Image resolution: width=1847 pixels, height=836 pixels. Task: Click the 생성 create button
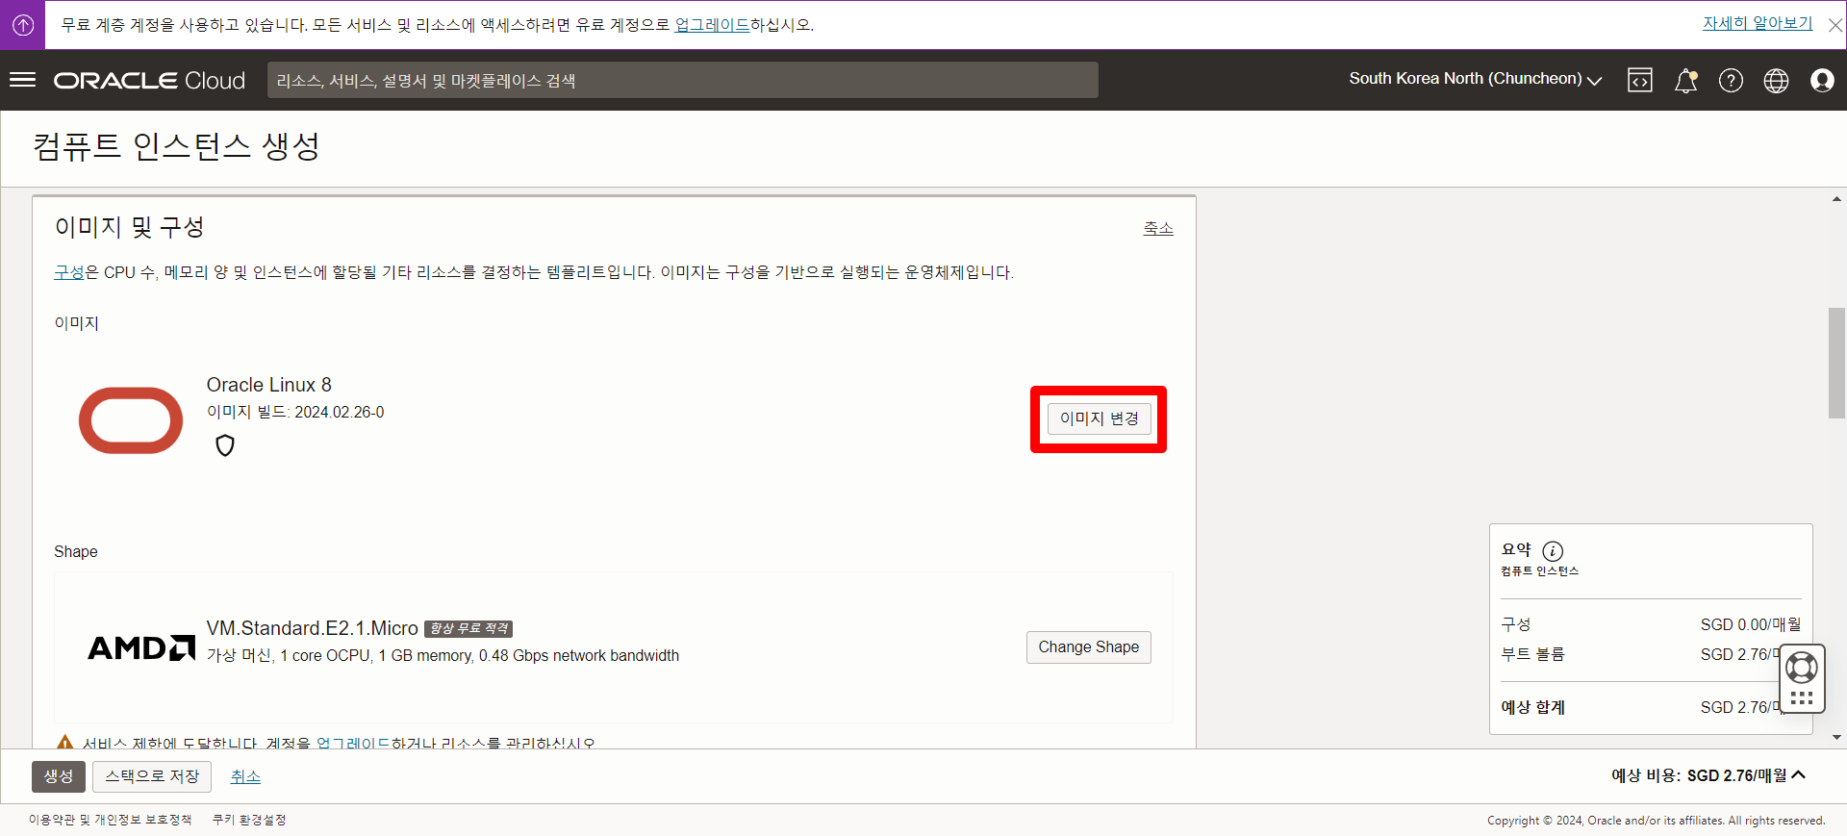[x=59, y=776]
